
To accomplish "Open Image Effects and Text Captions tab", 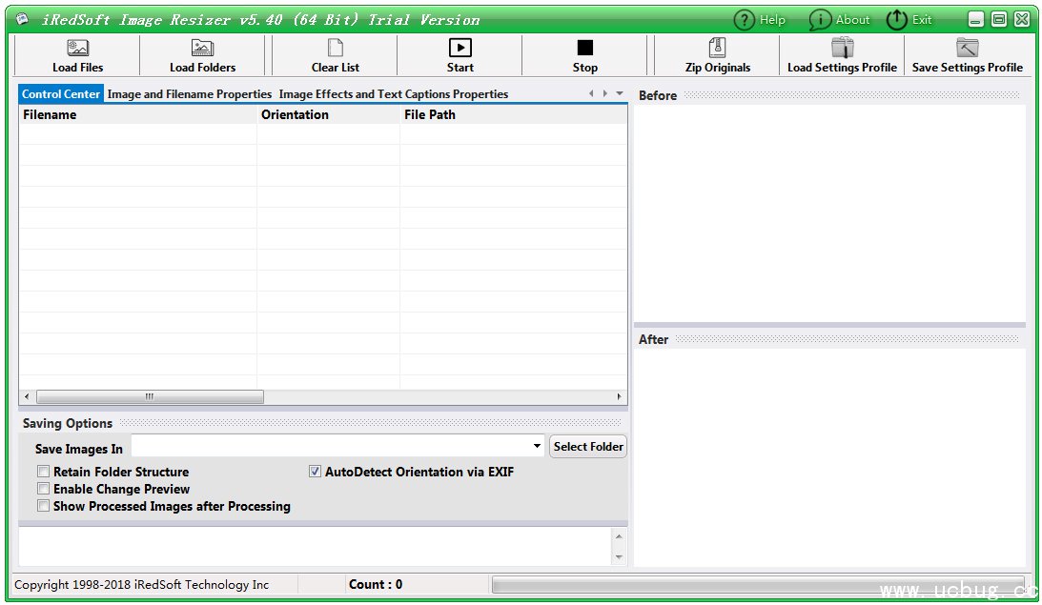I will coord(393,94).
